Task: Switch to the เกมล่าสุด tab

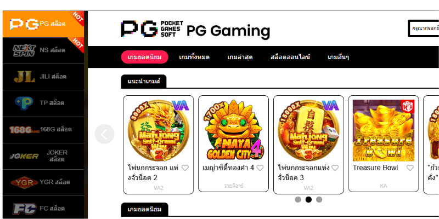Action: 240,57
